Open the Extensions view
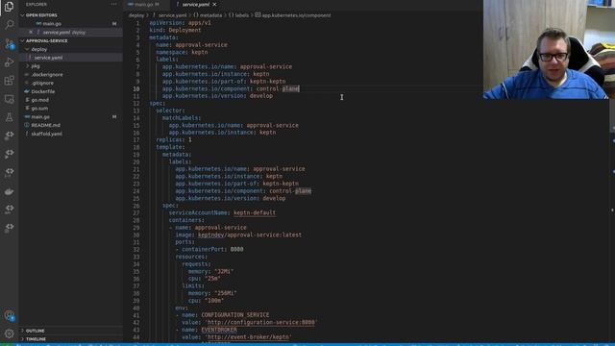The width and height of the screenshot is (615, 346). [9, 81]
